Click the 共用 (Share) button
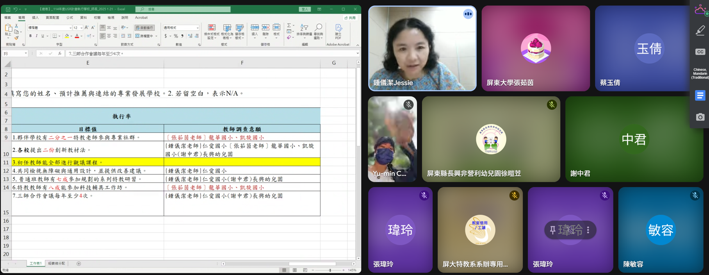Image resolution: width=709 pixels, height=275 pixels. click(350, 18)
